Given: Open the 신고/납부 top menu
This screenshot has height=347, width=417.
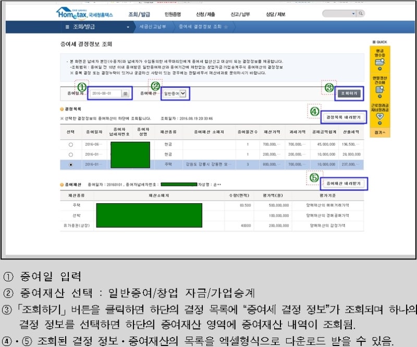Looking at the screenshot, I should 240,15.
